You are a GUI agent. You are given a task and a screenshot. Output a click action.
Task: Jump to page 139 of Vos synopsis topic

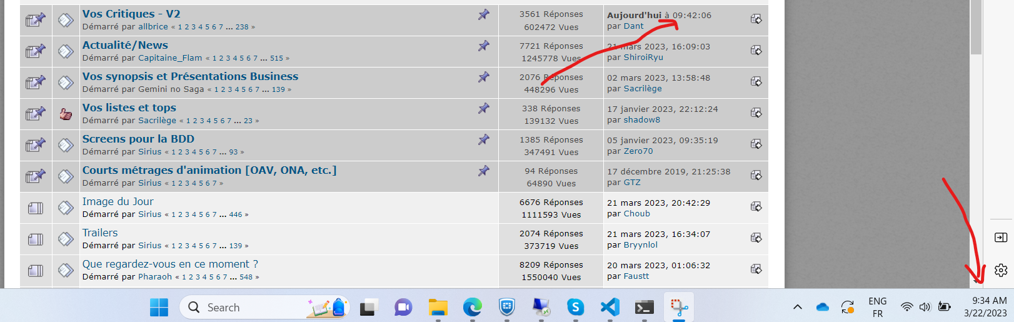click(278, 89)
